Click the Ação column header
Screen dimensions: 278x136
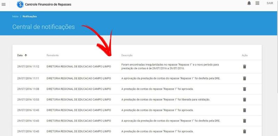click(x=245, y=55)
